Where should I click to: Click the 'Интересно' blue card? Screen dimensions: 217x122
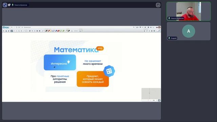(60, 62)
